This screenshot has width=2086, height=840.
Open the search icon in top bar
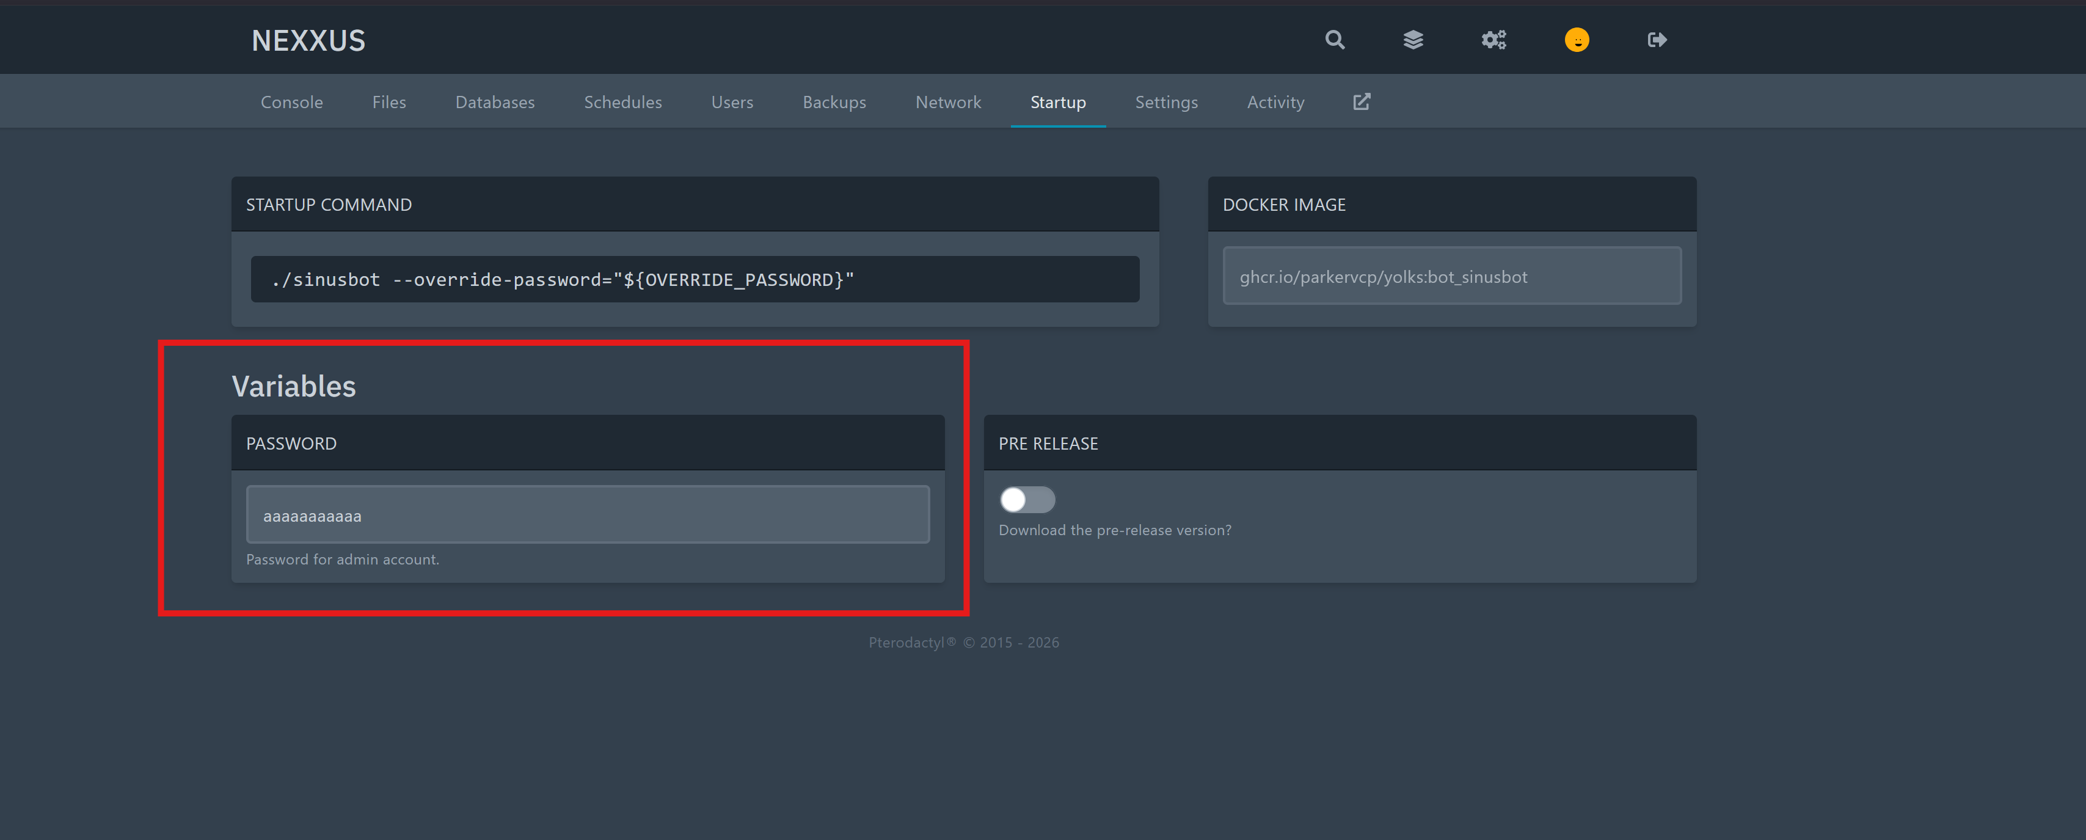[x=1335, y=40]
